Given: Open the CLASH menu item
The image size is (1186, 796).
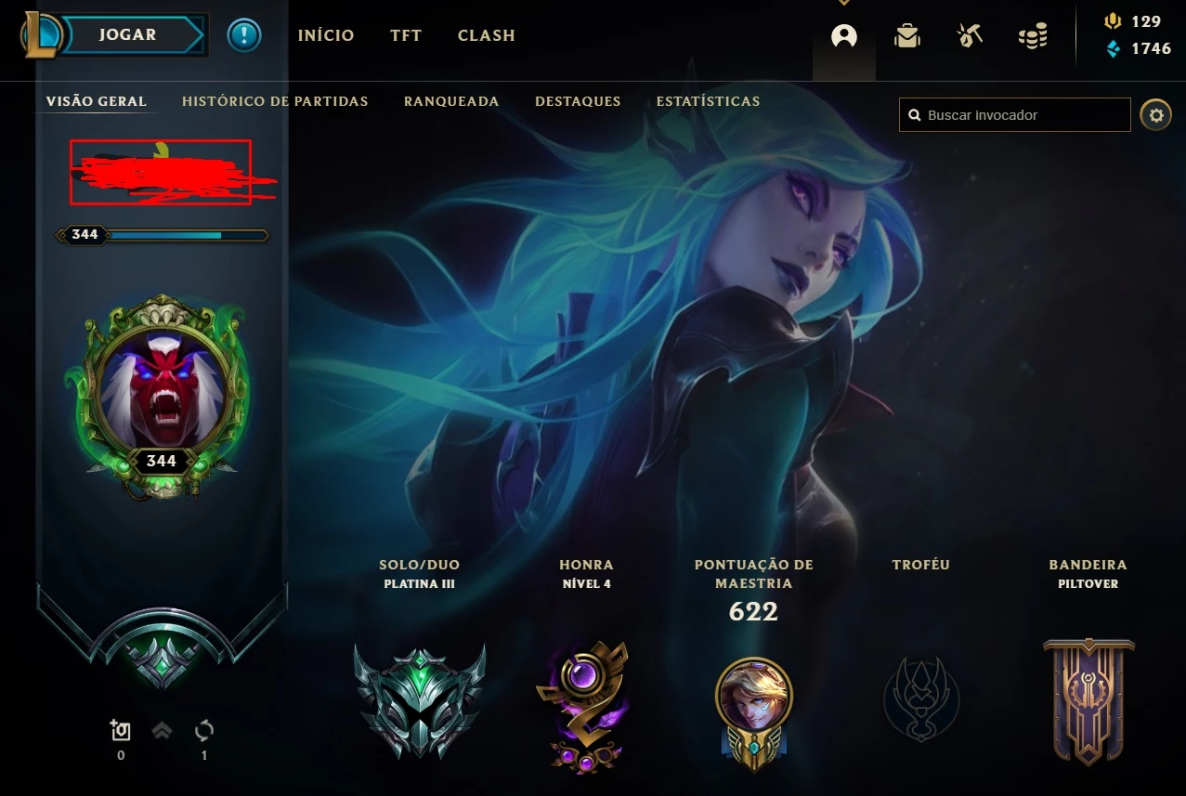Looking at the screenshot, I should (x=487, y=35).
